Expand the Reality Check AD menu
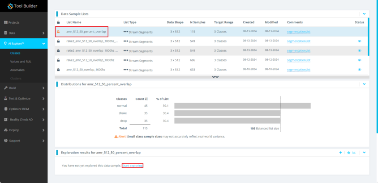 24,119
